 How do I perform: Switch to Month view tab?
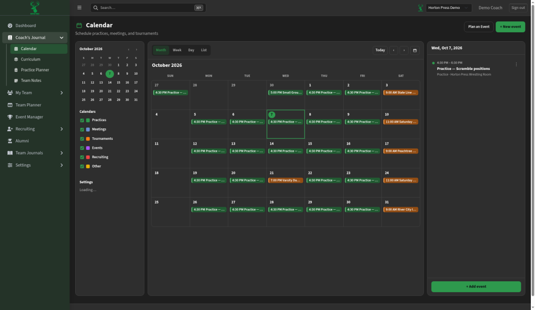[161, 50]
